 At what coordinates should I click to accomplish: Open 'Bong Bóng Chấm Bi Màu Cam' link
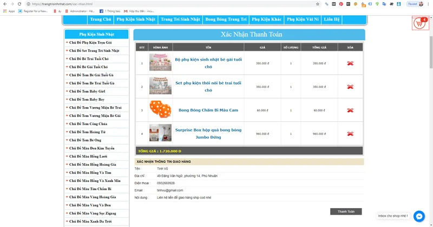point(208,110)
